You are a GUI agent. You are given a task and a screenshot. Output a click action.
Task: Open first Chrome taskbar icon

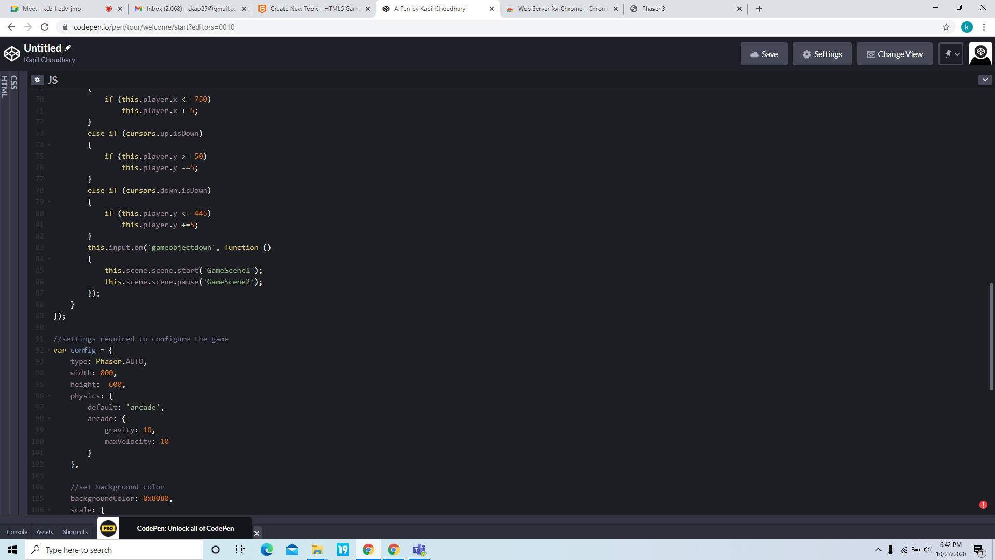tap(368, 550)
